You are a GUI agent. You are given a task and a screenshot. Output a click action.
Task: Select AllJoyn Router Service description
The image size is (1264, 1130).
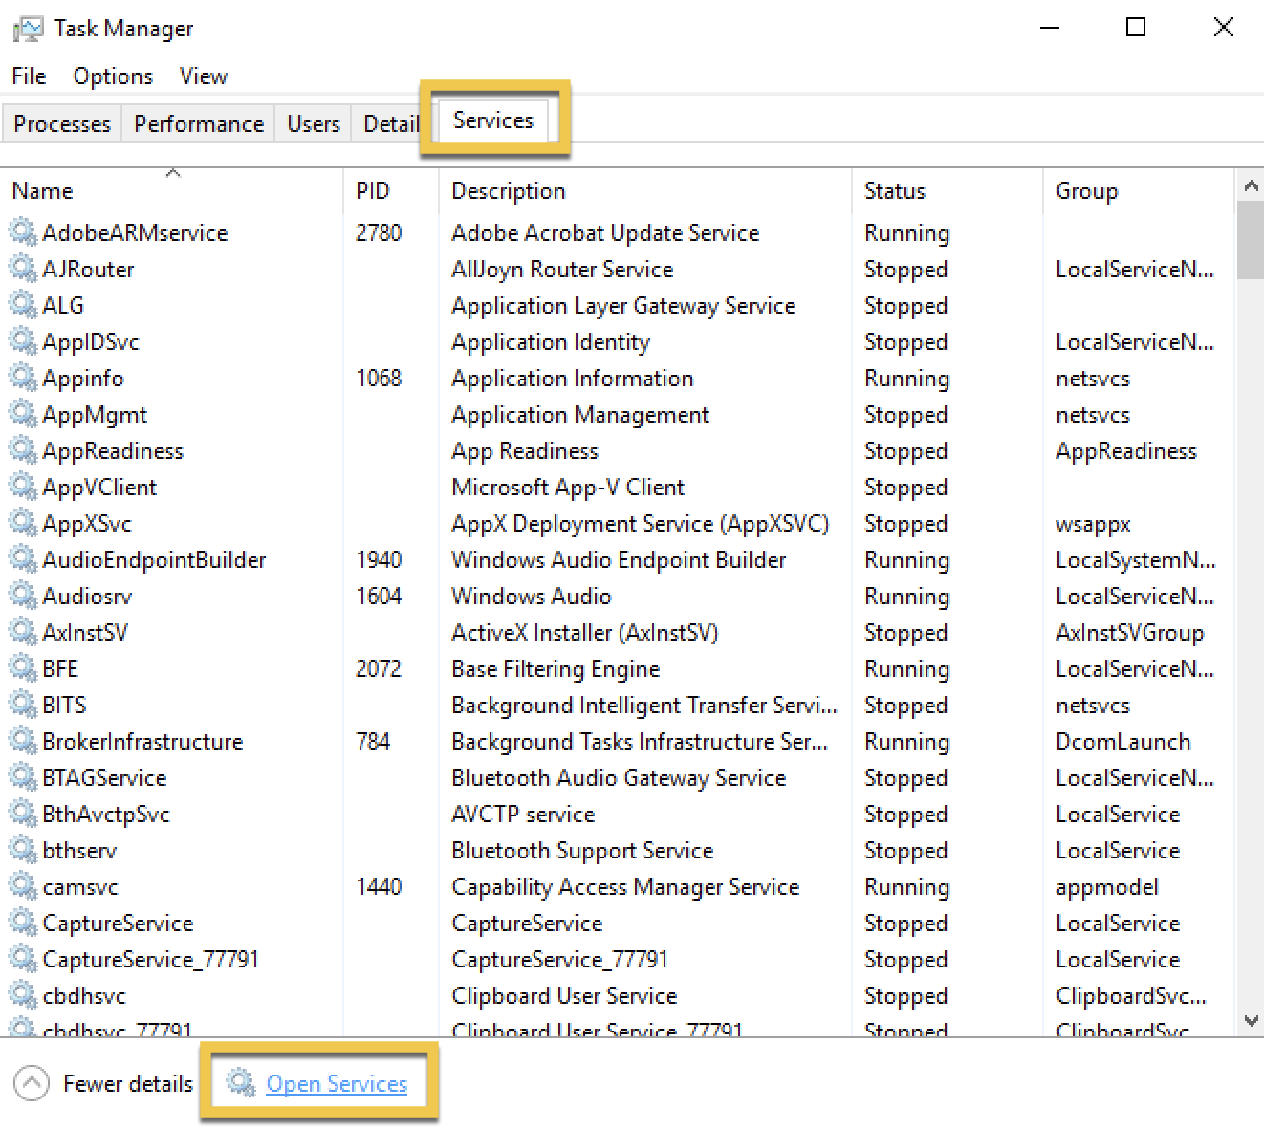(562, 270)
